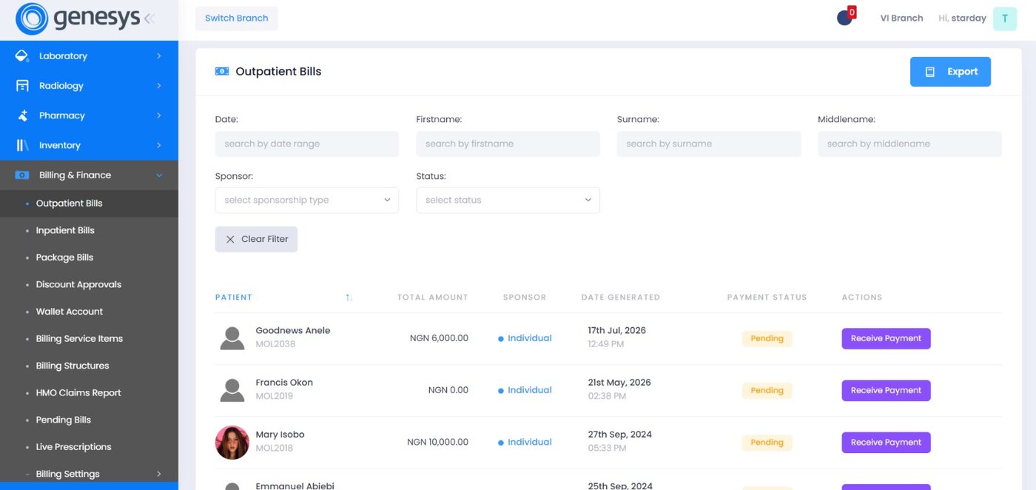Open Outpatient Bills menu item
The image size is (1036, 490).
click(x=89, y=204)
